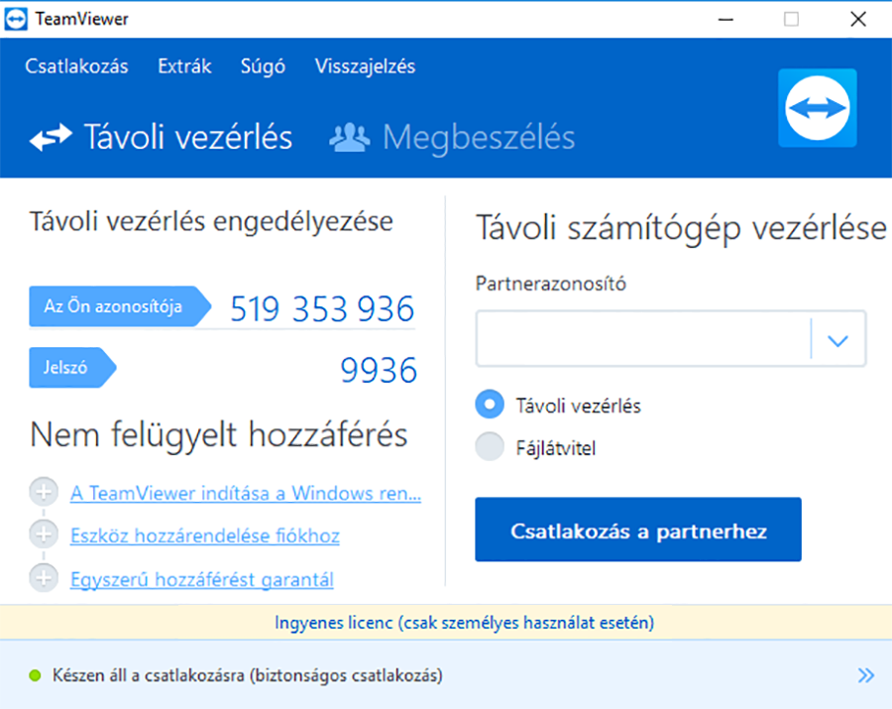Open the 'Egyszerű hozzáférést garantál' link
The width and height of the screenshot is (892, 709).
pos(202,579)
